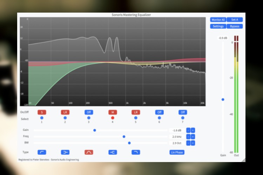Screen dimensions: 263x175
Task: Choose the bell/peak filter type icon
Action: [x=89, y=152]
